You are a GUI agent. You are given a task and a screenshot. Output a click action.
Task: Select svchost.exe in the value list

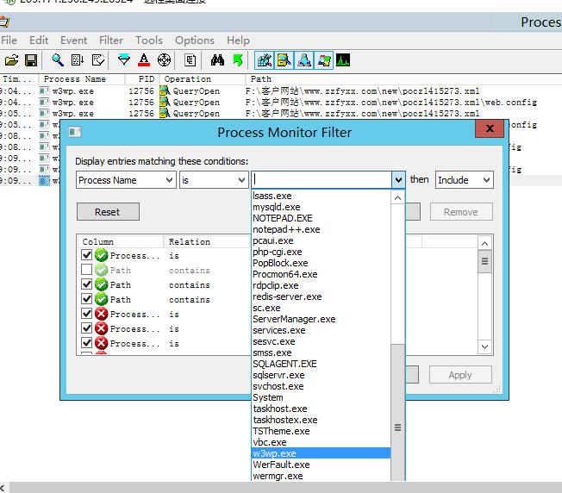pyautogui.click(x=322, y=386)
